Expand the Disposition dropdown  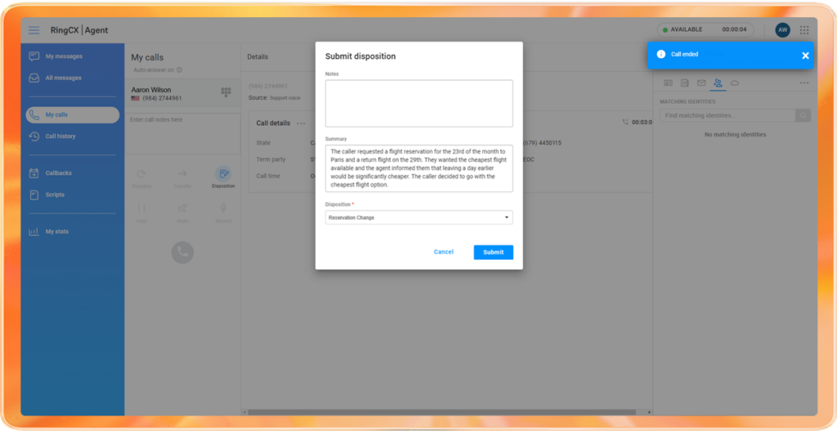pyautogui.click(x=418, y=218)
